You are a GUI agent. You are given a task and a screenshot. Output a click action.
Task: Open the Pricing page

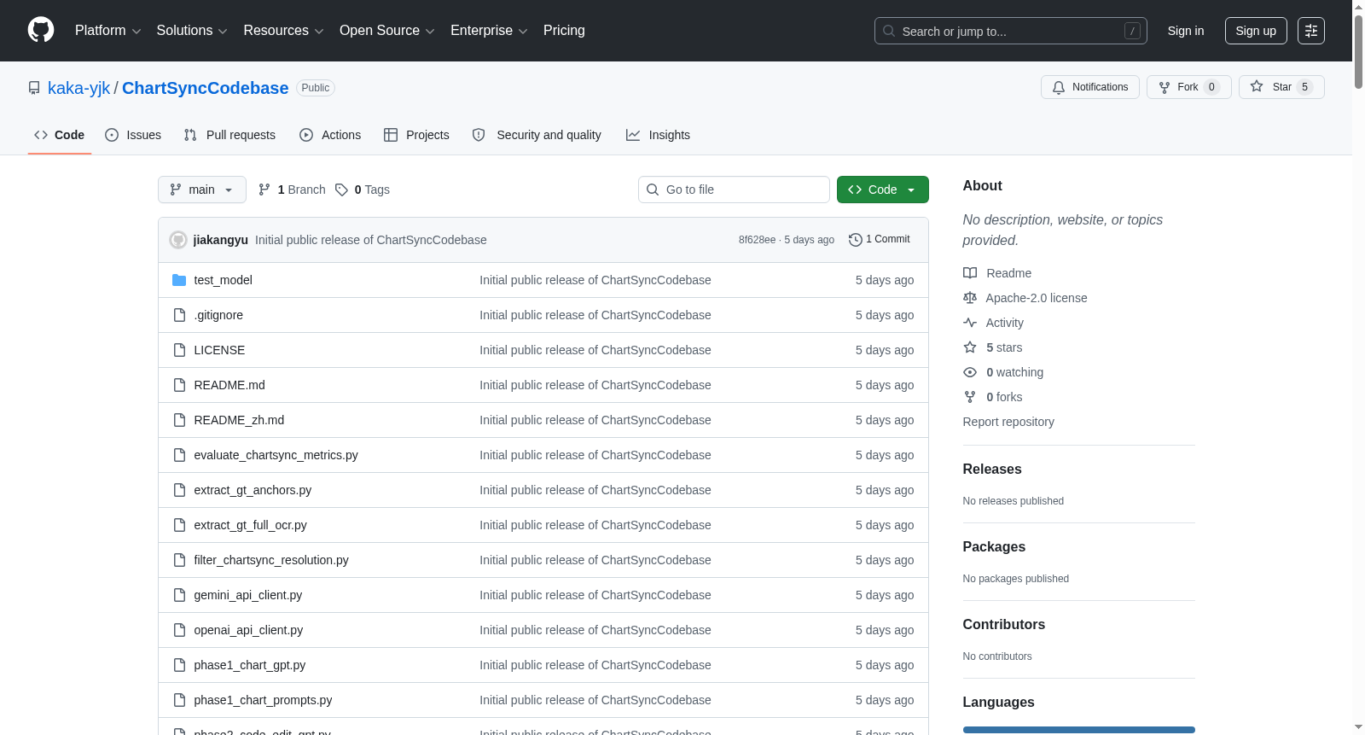click(x=564, y=31)
